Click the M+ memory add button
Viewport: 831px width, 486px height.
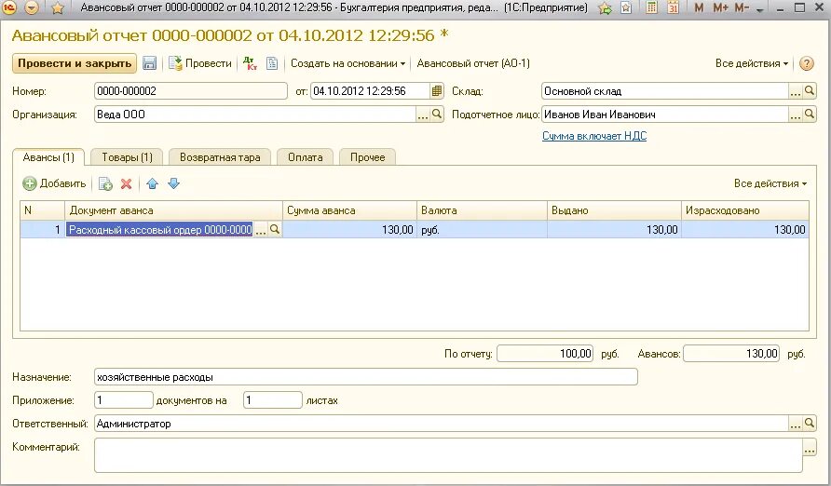tap(720, 8)
